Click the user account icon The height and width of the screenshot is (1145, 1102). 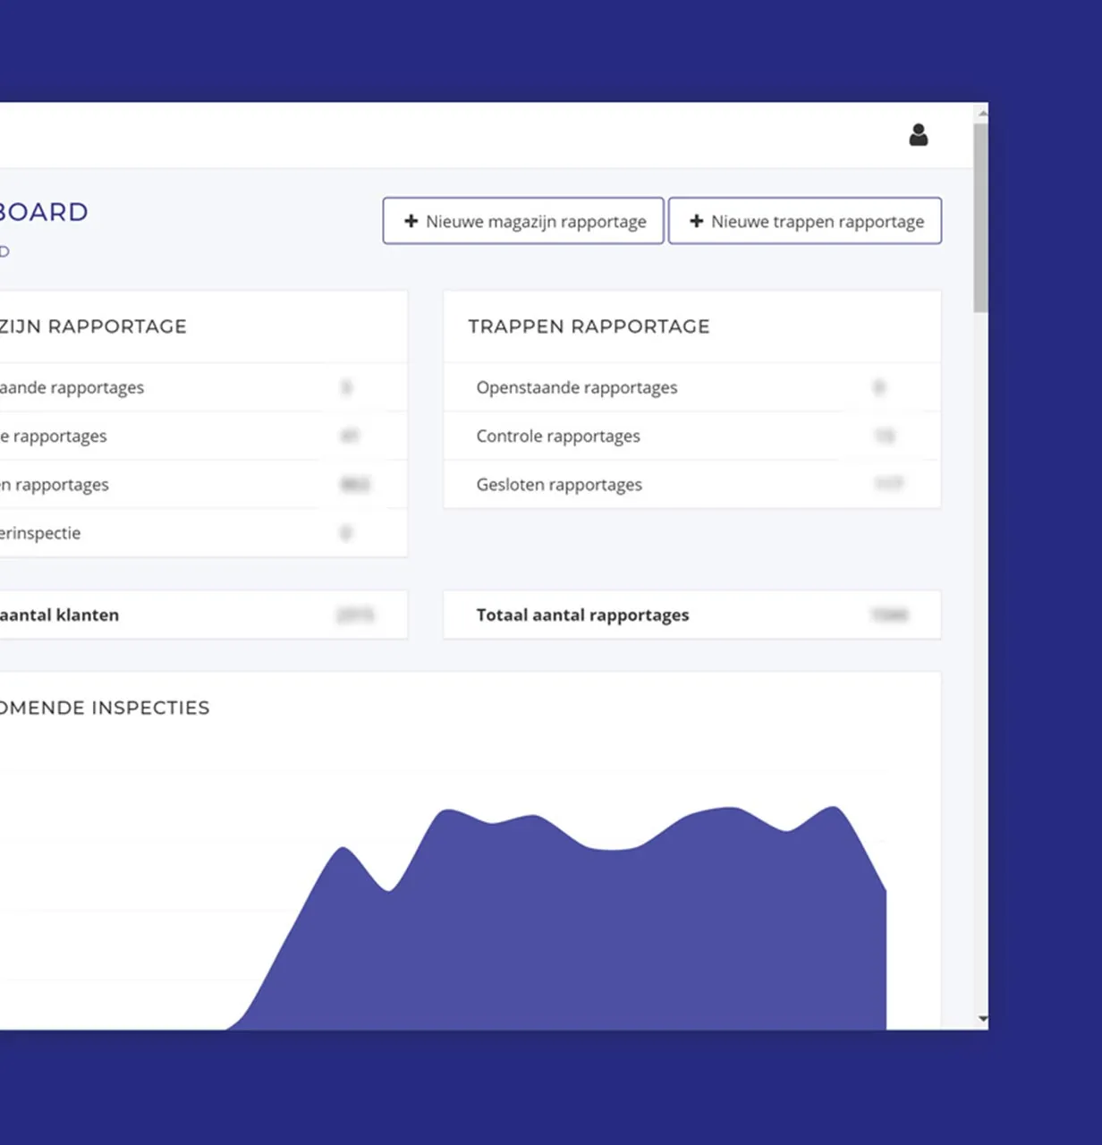[x=918, y=134]
